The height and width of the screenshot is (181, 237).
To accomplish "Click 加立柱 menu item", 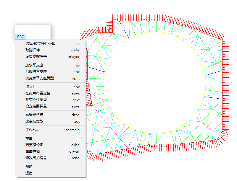I will [31, 87].
